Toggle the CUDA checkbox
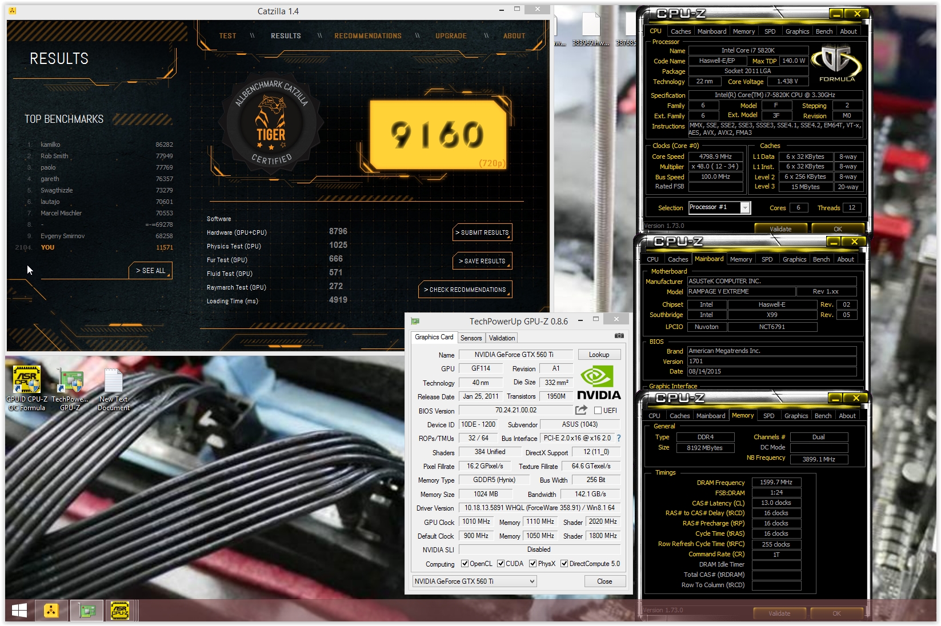 pos(500,563)
